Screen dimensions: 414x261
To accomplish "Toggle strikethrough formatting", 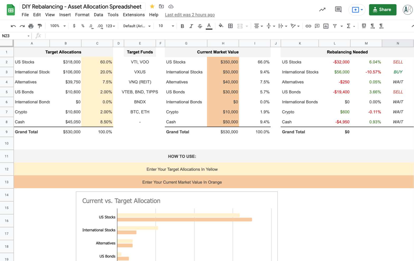I will (200, 26).
